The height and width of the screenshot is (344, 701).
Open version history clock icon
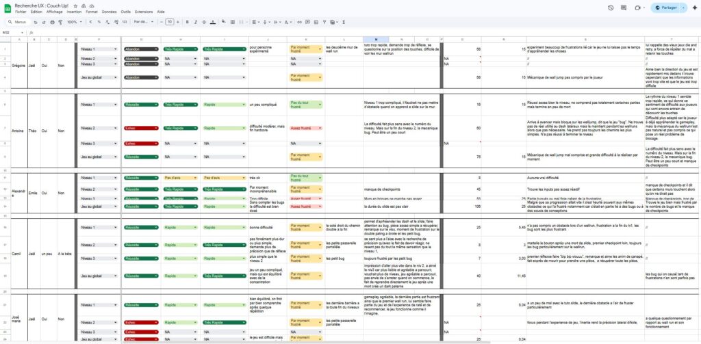pyautogui.click(x=611, y=8)
